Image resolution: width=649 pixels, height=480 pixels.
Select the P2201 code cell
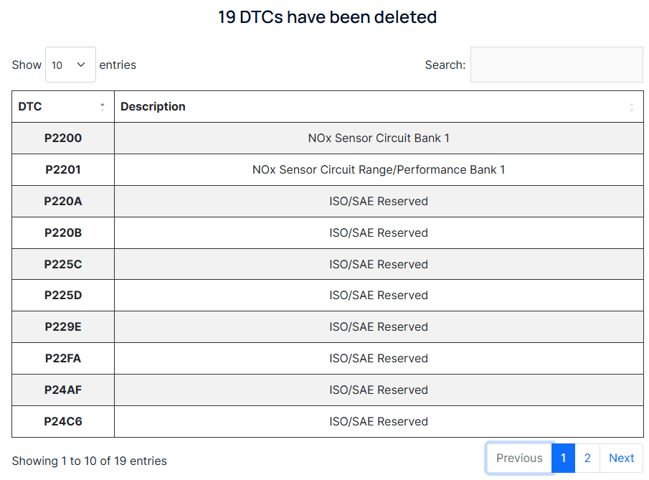pos(63,169)
